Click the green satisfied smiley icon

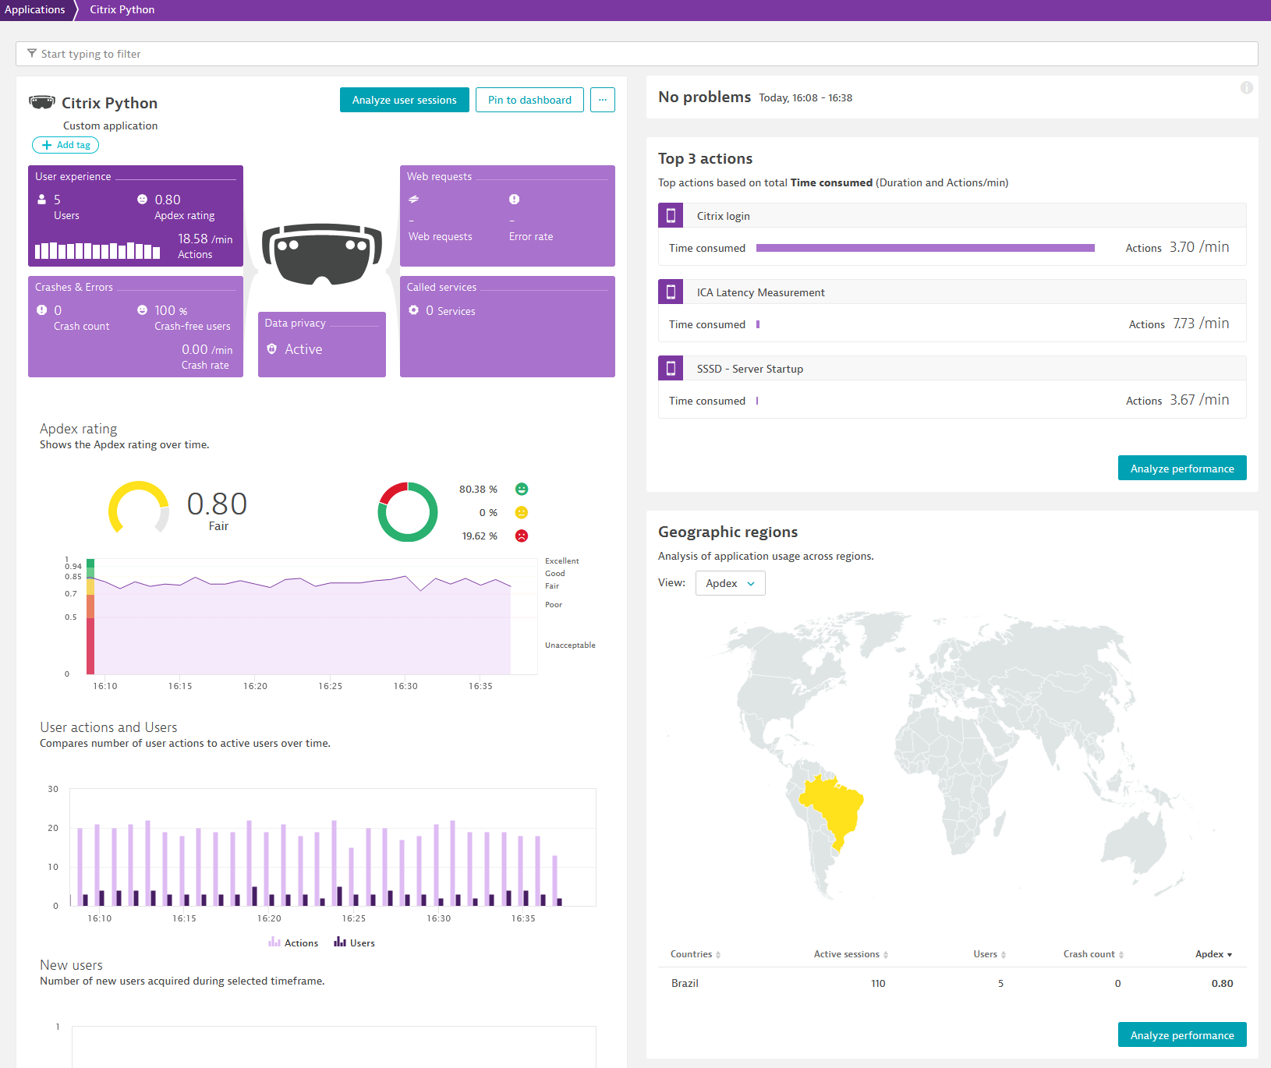522,489
